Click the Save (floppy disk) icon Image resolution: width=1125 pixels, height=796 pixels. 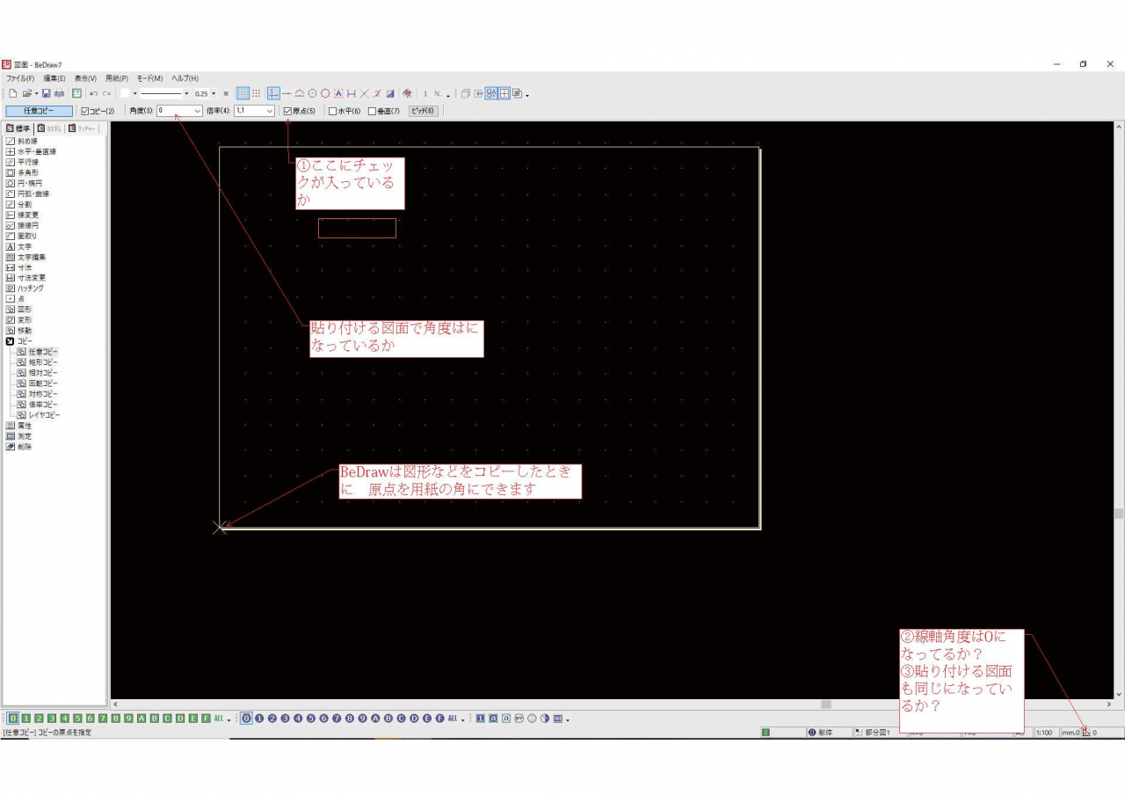(47, 93)
